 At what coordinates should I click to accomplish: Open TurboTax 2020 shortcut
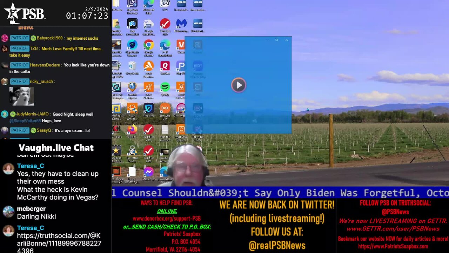click(148, 154)
